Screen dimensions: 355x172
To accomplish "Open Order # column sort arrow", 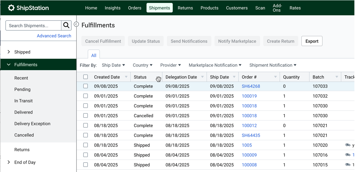I will click(x=276, y=77).
